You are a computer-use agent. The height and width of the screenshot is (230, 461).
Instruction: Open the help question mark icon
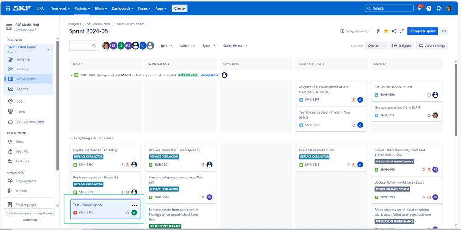429,8
